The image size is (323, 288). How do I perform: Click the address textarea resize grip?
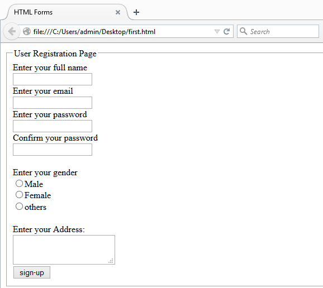click(111, 261)
